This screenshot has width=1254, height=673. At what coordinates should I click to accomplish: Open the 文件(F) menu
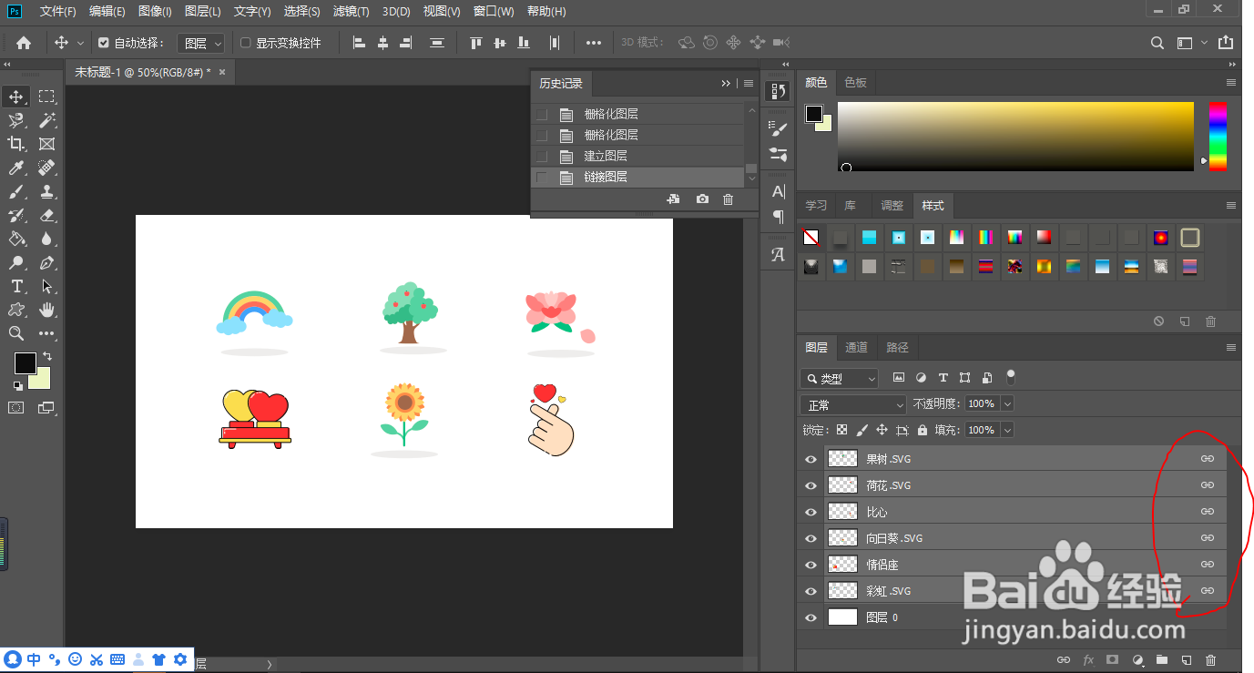[x=58, y=11]
